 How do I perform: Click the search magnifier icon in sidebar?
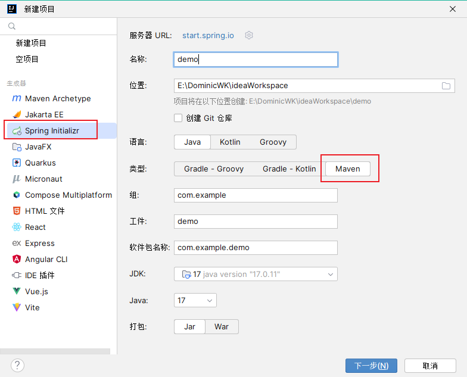click(12, 26)
